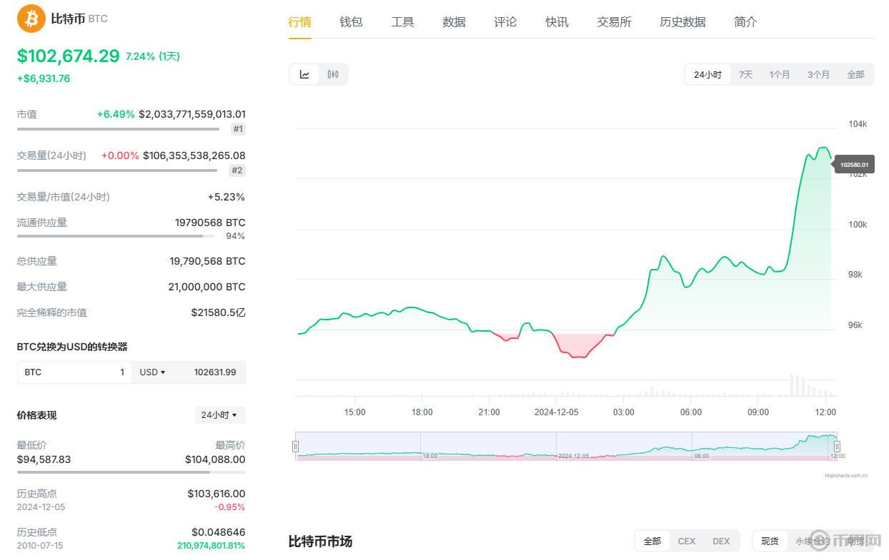
Task: Open the 快讯 section
Action: [x=557, y=21]
